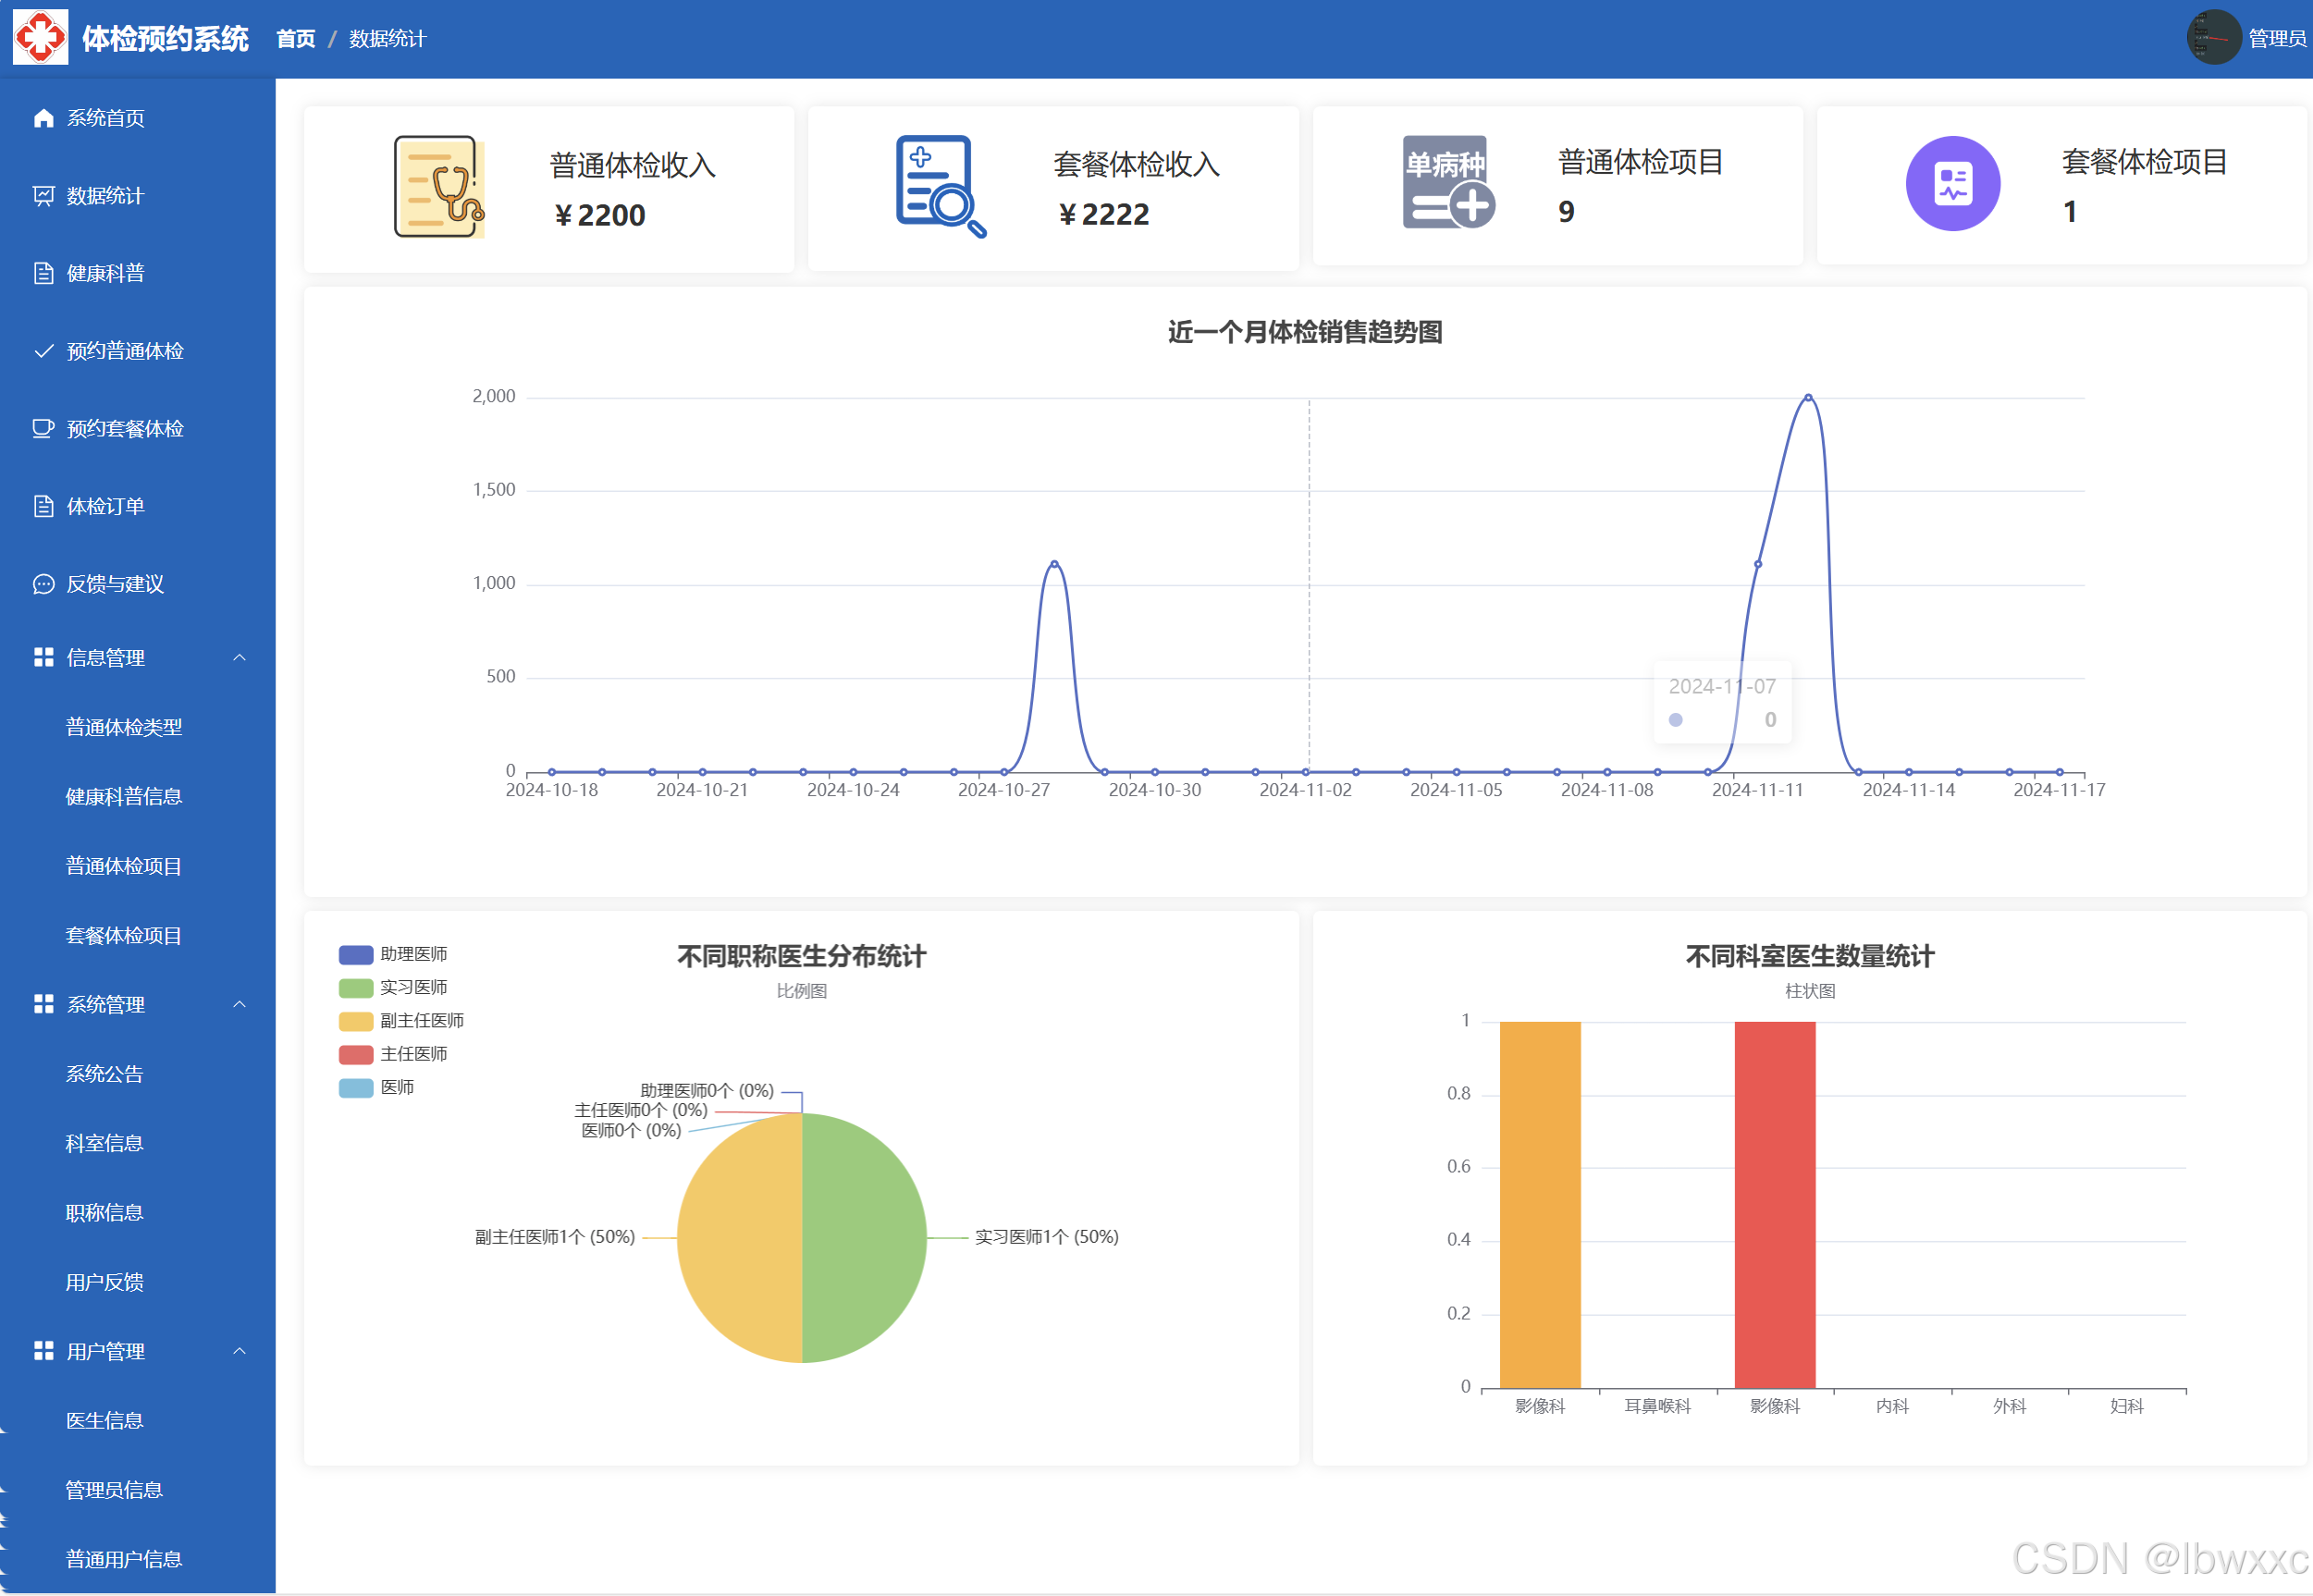Screen dimensions: 2313x1596
Task: Click the chart icon beside 数据统计
Action: (x=43, y=196)
